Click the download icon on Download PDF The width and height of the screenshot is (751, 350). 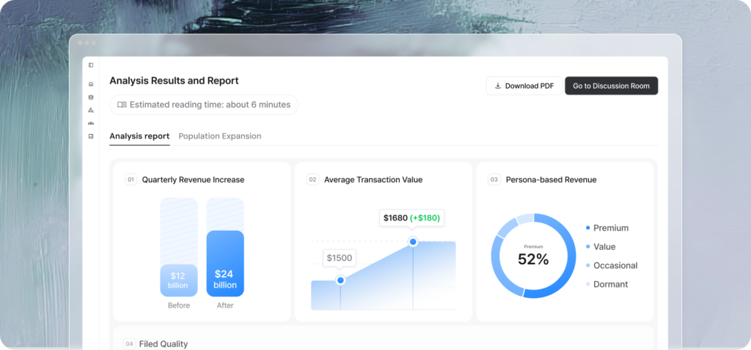(x=498, y=86)
